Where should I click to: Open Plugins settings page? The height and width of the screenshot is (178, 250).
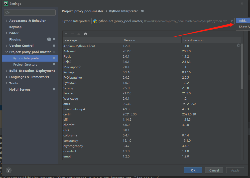pyautogui.click(x=15, y=39)
